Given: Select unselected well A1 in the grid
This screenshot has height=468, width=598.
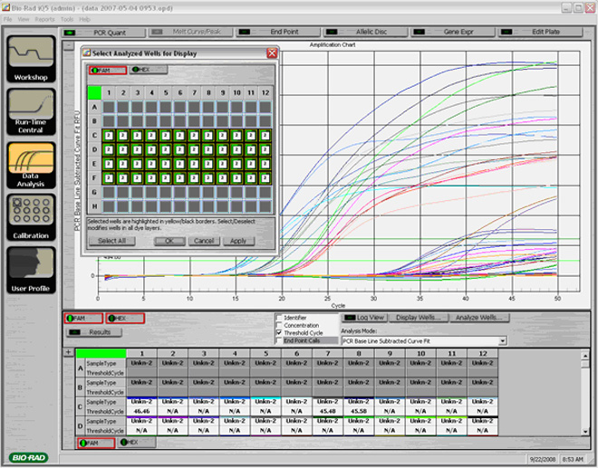Looking at the screenshot, I should coord(109,107).
